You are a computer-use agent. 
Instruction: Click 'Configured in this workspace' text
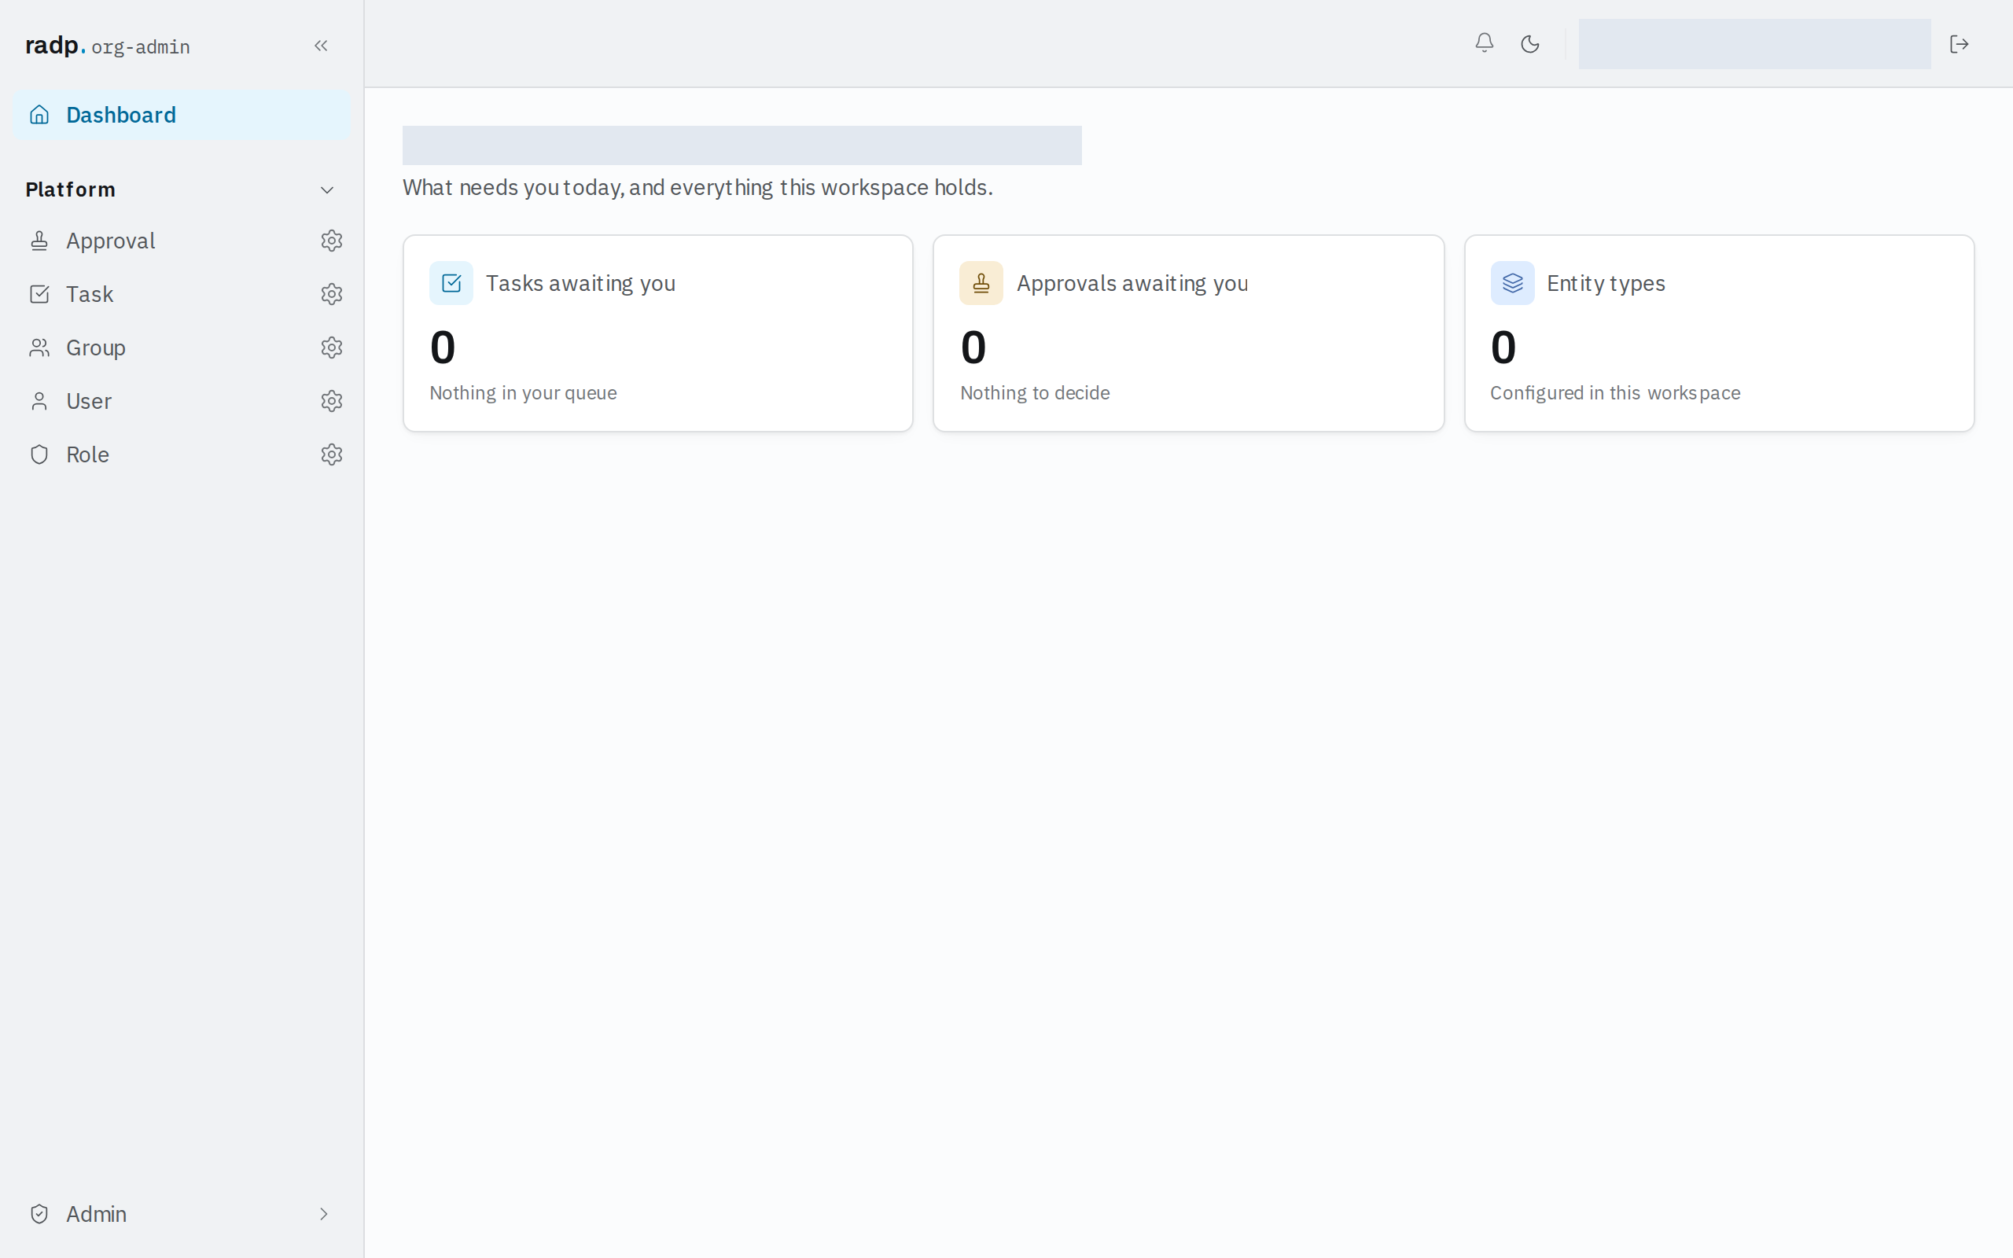(x=1614, y=392)
